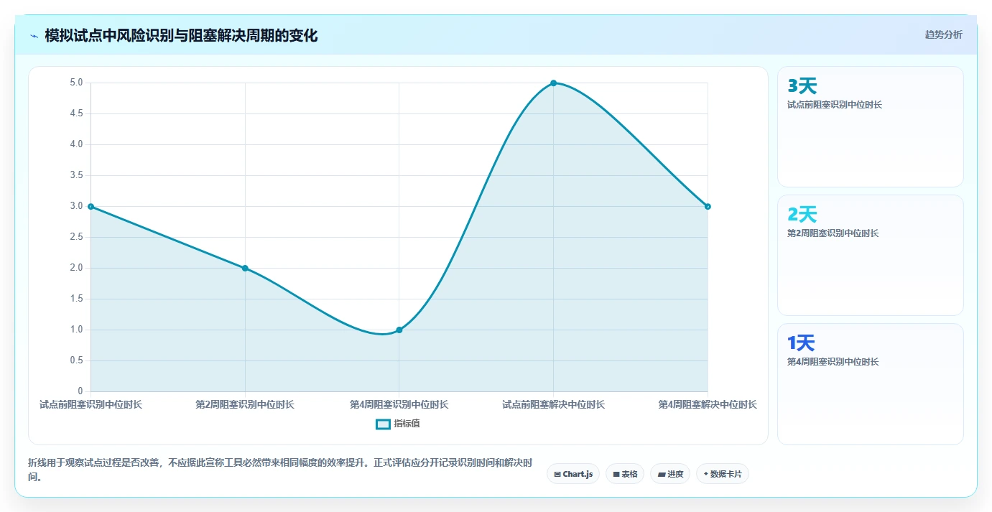Click x-axis label 第4周阻塞识别中位时长

pyautogui.click(x=399, y=405)
